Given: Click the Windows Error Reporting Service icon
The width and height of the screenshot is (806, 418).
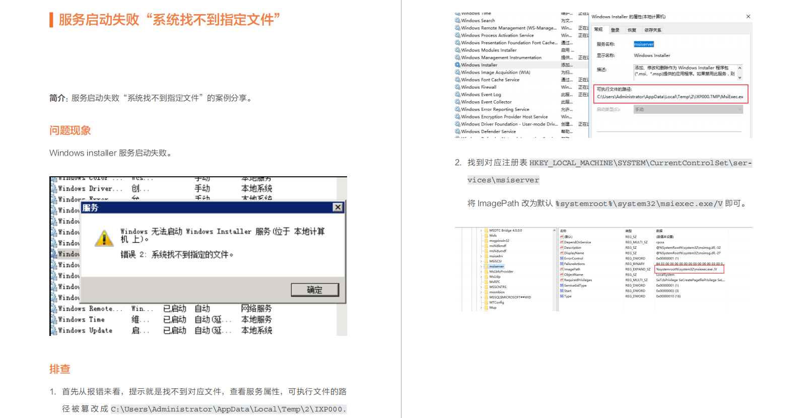Looking at the screenshot, I should [x=457, y=109].
